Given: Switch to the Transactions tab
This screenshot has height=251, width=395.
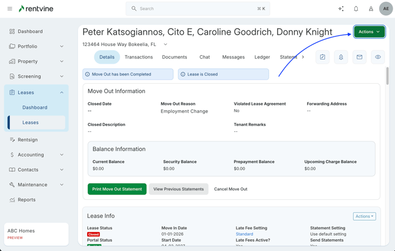Looking at the screenshot, I should (139, 57).
